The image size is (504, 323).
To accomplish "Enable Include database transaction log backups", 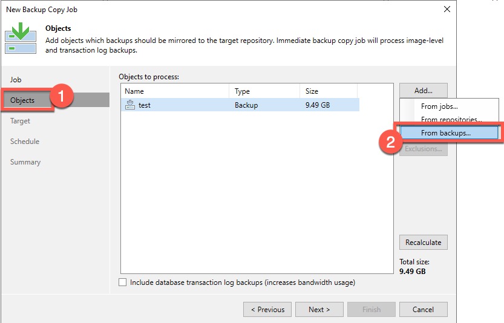I will [x=123, y=282].
